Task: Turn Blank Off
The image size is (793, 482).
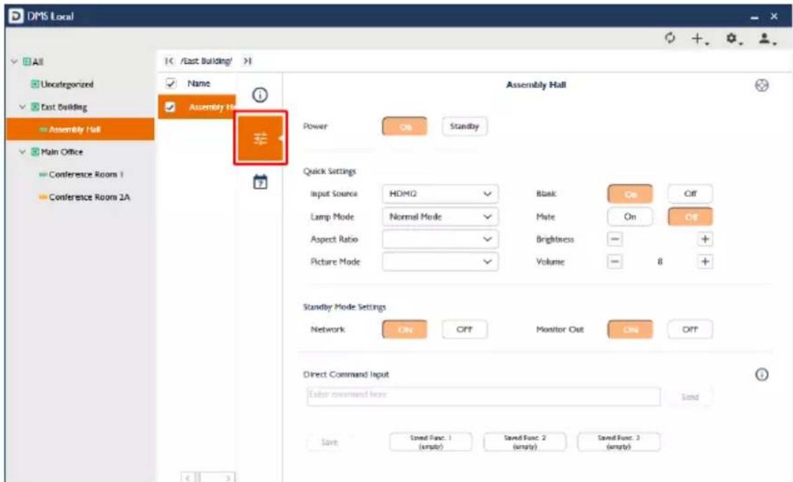Action: [690, 194]
